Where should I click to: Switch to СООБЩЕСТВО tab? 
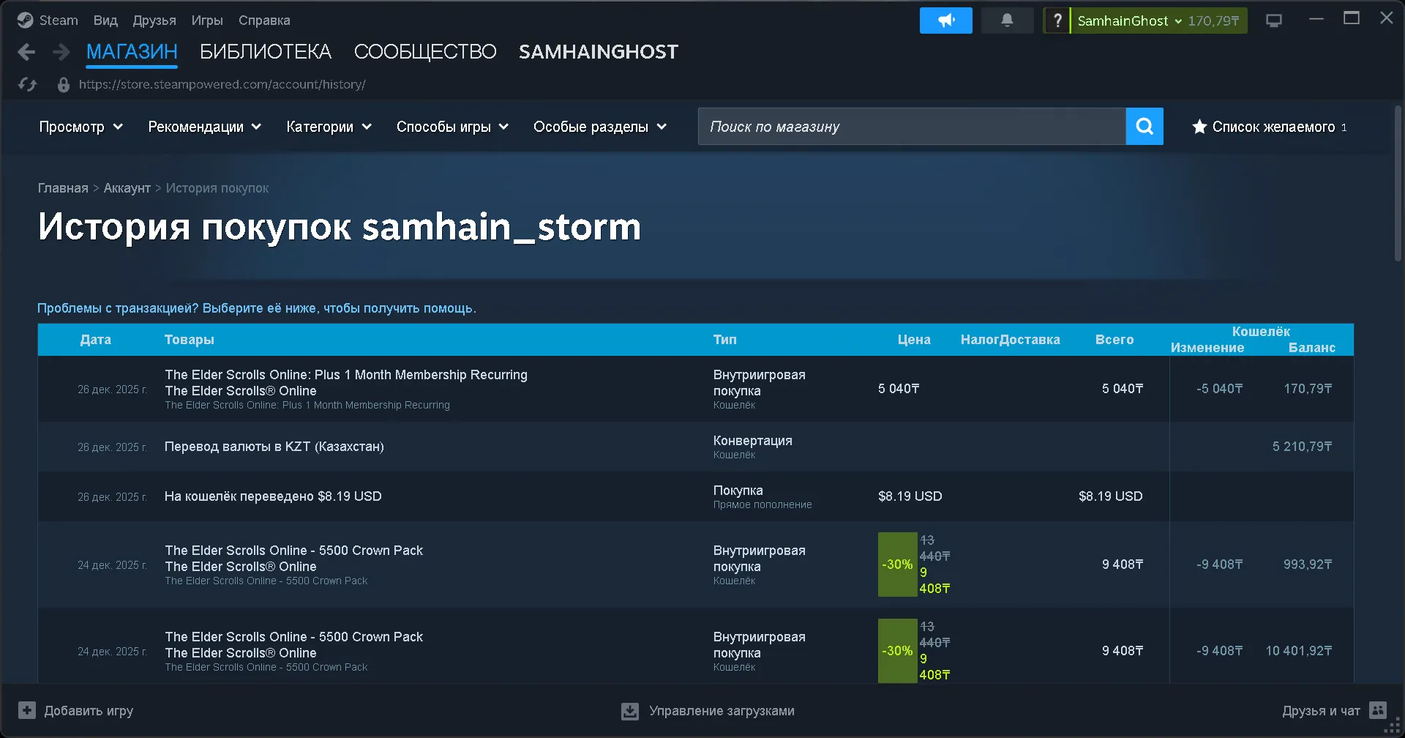point(425,52)
